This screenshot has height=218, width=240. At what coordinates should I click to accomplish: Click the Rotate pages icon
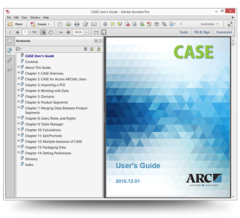(134, 24)
